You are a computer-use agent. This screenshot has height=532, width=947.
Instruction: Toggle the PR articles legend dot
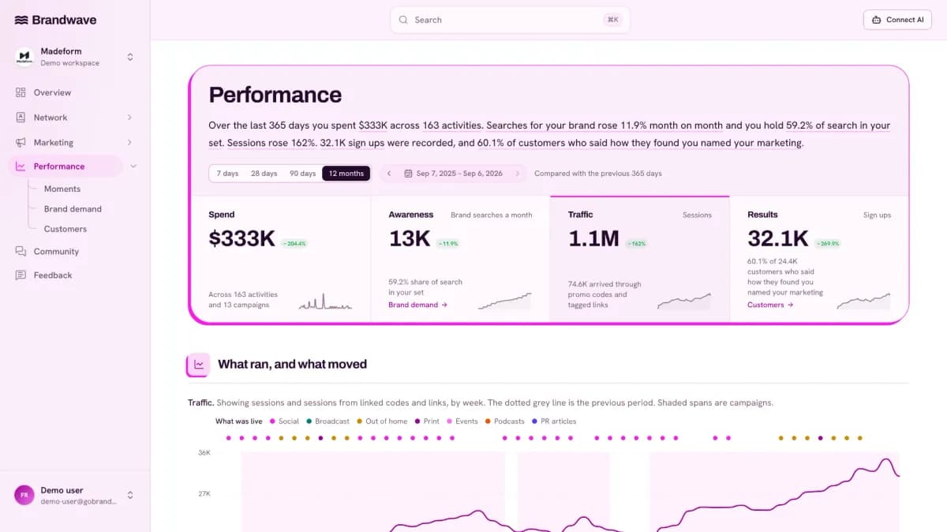point(534,421)
